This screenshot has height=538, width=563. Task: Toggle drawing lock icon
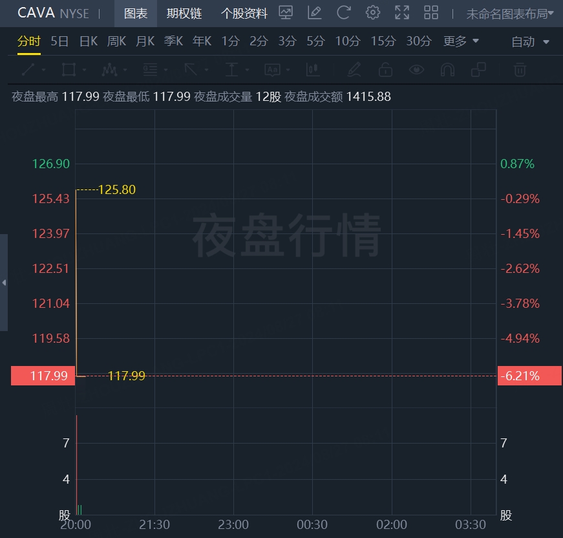[385, 70]
